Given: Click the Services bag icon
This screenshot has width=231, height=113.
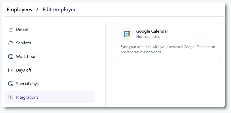Looking at the screenshot, I should (x=11, y=43).
